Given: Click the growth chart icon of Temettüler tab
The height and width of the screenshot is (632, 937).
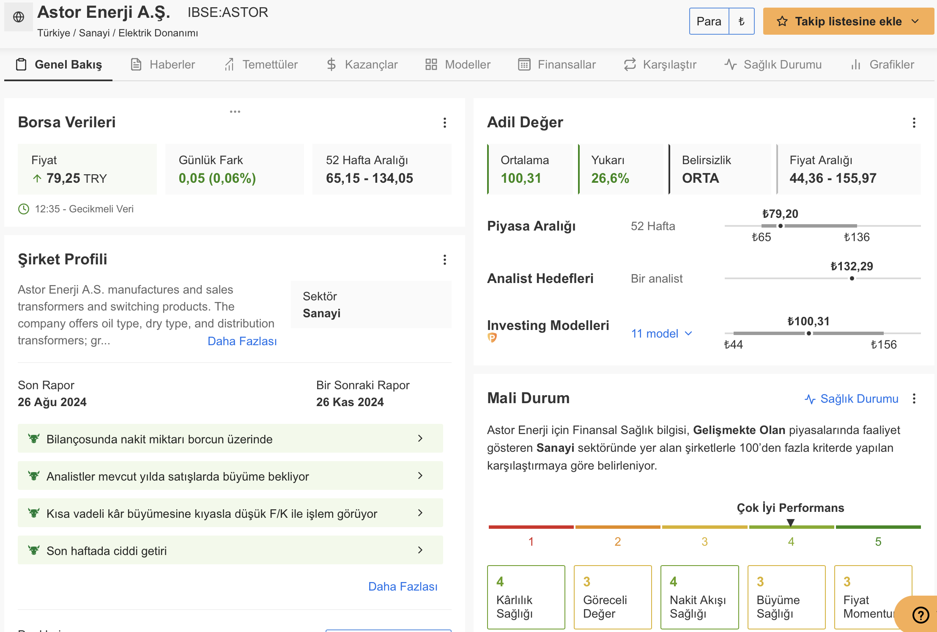Looking at the screenshot, I should tap(229, 64).
